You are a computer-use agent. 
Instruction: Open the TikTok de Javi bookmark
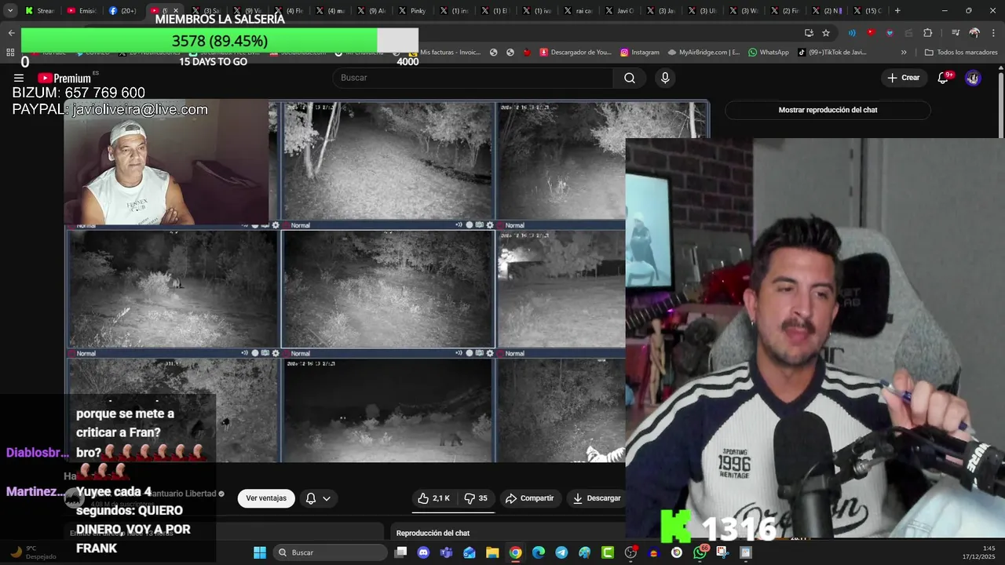pyautogui.click(x=832, y=53)
